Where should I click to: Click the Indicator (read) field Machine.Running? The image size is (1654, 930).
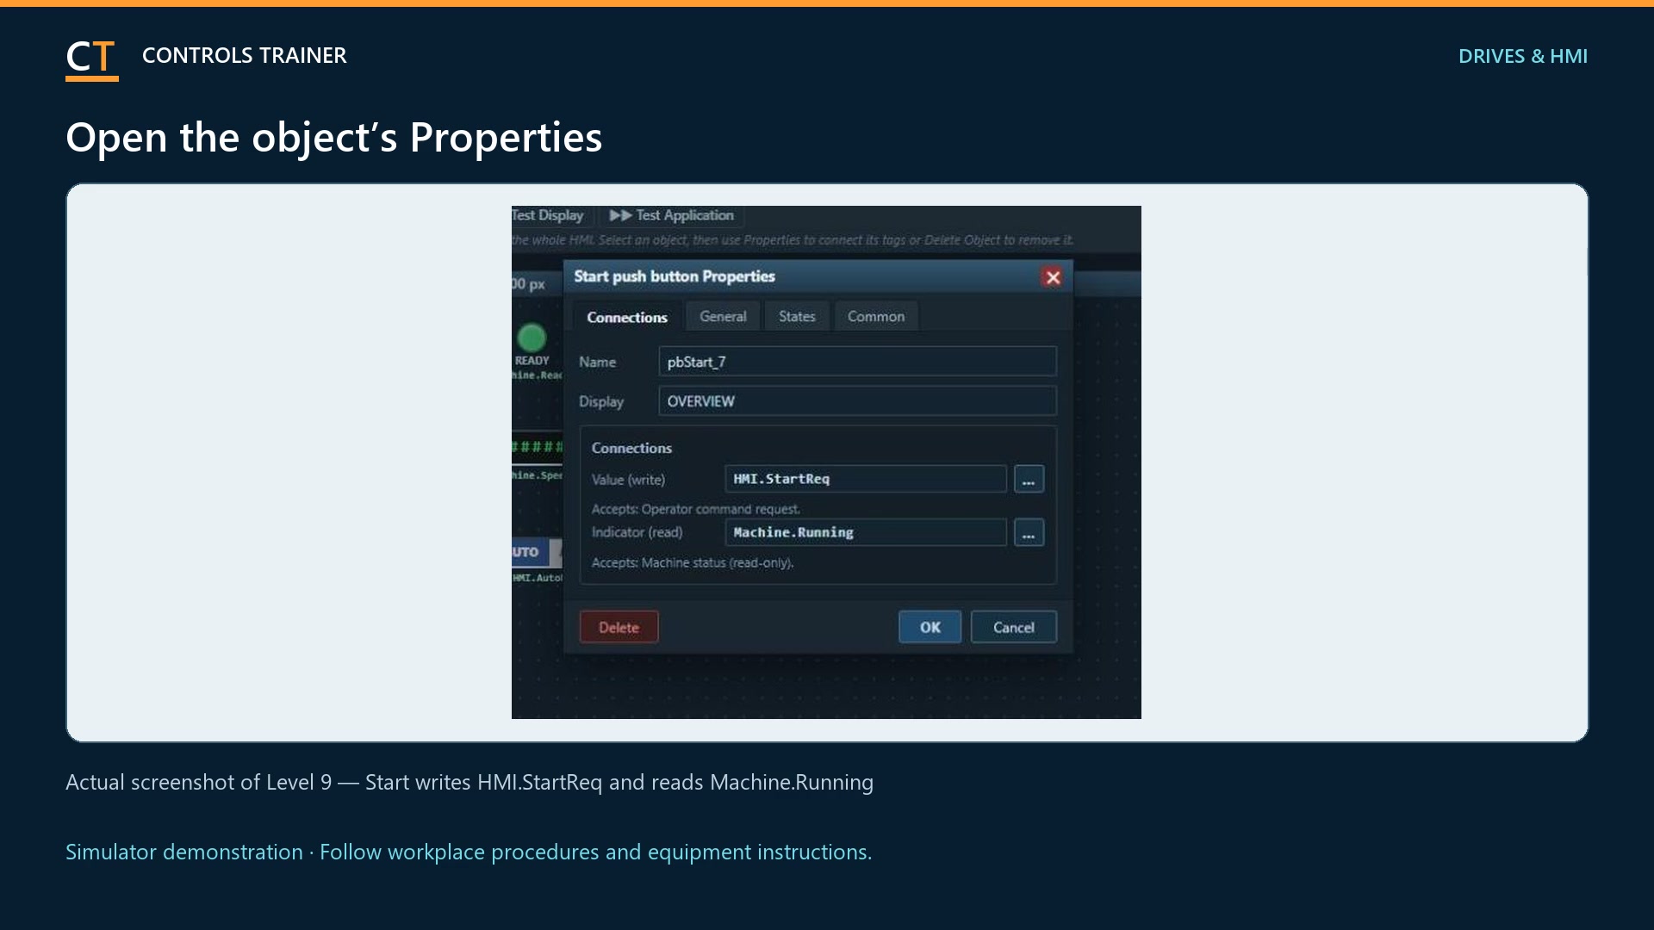point(866,532)
